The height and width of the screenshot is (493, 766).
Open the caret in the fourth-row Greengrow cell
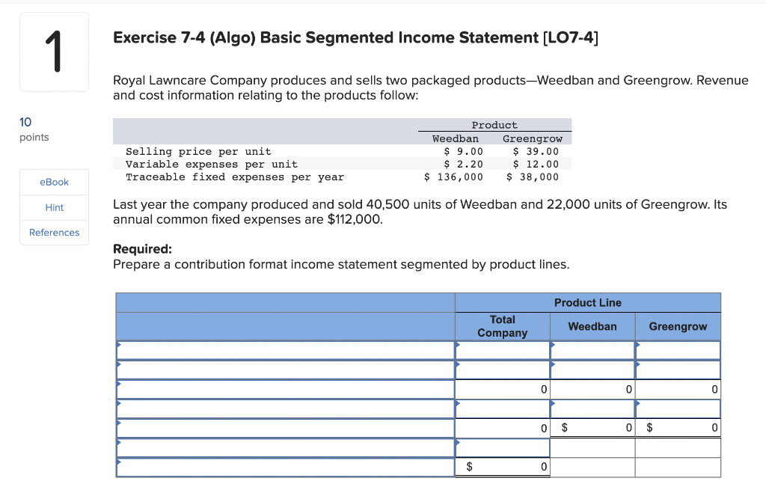(637, 405)
